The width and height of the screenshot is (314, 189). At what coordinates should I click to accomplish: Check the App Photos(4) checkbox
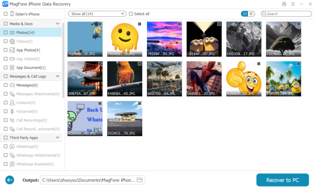[x=5, y=50]
